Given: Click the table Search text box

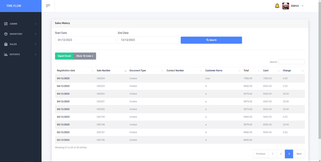Looking at the screenshot, I should click(292, 62).
